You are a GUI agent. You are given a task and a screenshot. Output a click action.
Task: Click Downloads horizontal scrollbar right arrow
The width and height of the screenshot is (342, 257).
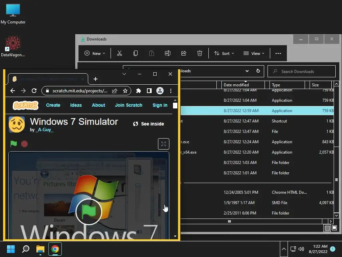pyautogui.click(x=331, y=222)
